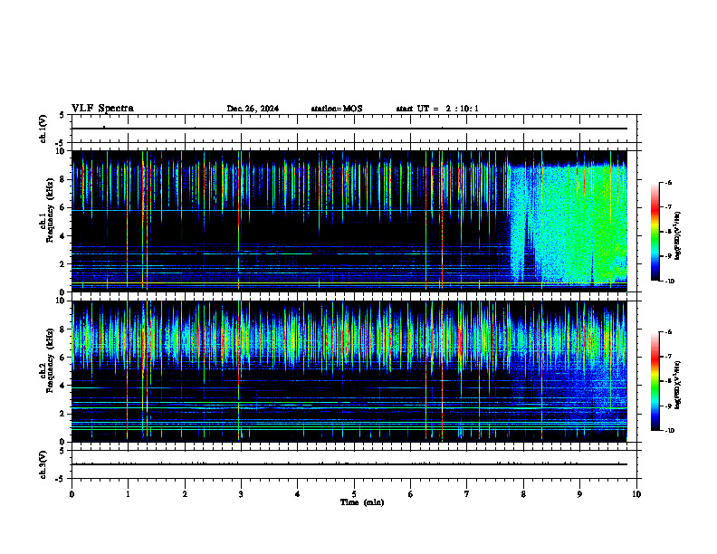Image resolution: width=717 pixels, height=554 pixels.
Task: Click time axis tick label "9"
Action: click(x=579, y=494)
